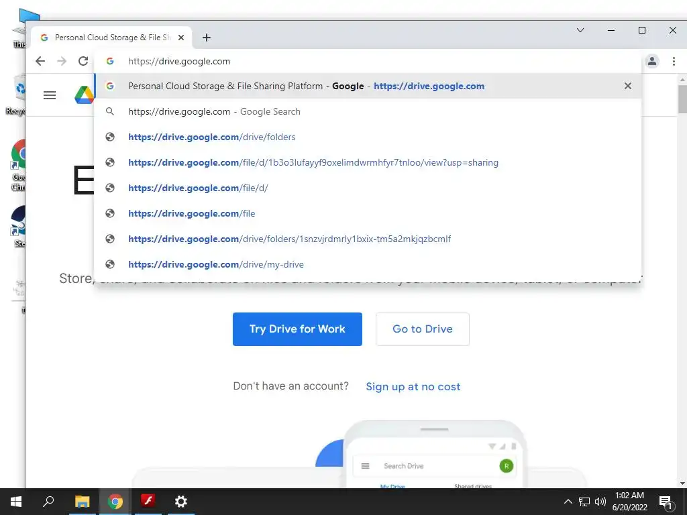Click the page's vertical scrollbar thumb
This screenshot has height=515, width=687.
click(682, 99)
